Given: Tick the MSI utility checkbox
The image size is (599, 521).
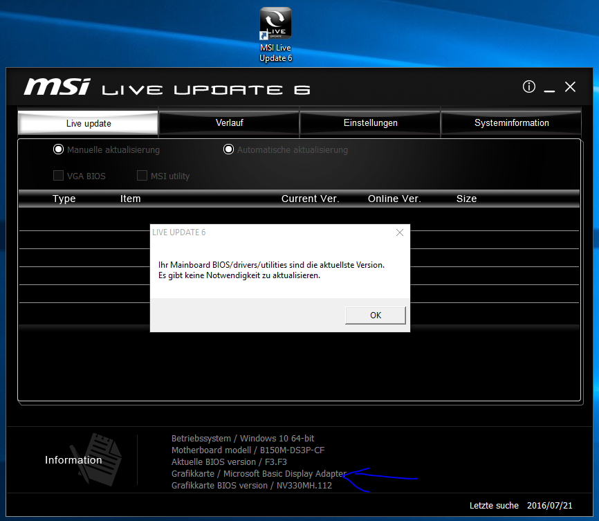Looking at the screenshot, I should (x=142, y=176).
